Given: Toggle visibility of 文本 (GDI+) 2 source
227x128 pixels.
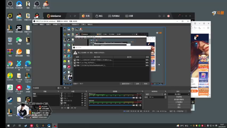Looking at the screenshot, I should (x=82, y=96).
